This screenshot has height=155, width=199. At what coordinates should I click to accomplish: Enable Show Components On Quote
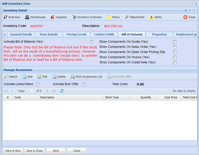point(175,42)
